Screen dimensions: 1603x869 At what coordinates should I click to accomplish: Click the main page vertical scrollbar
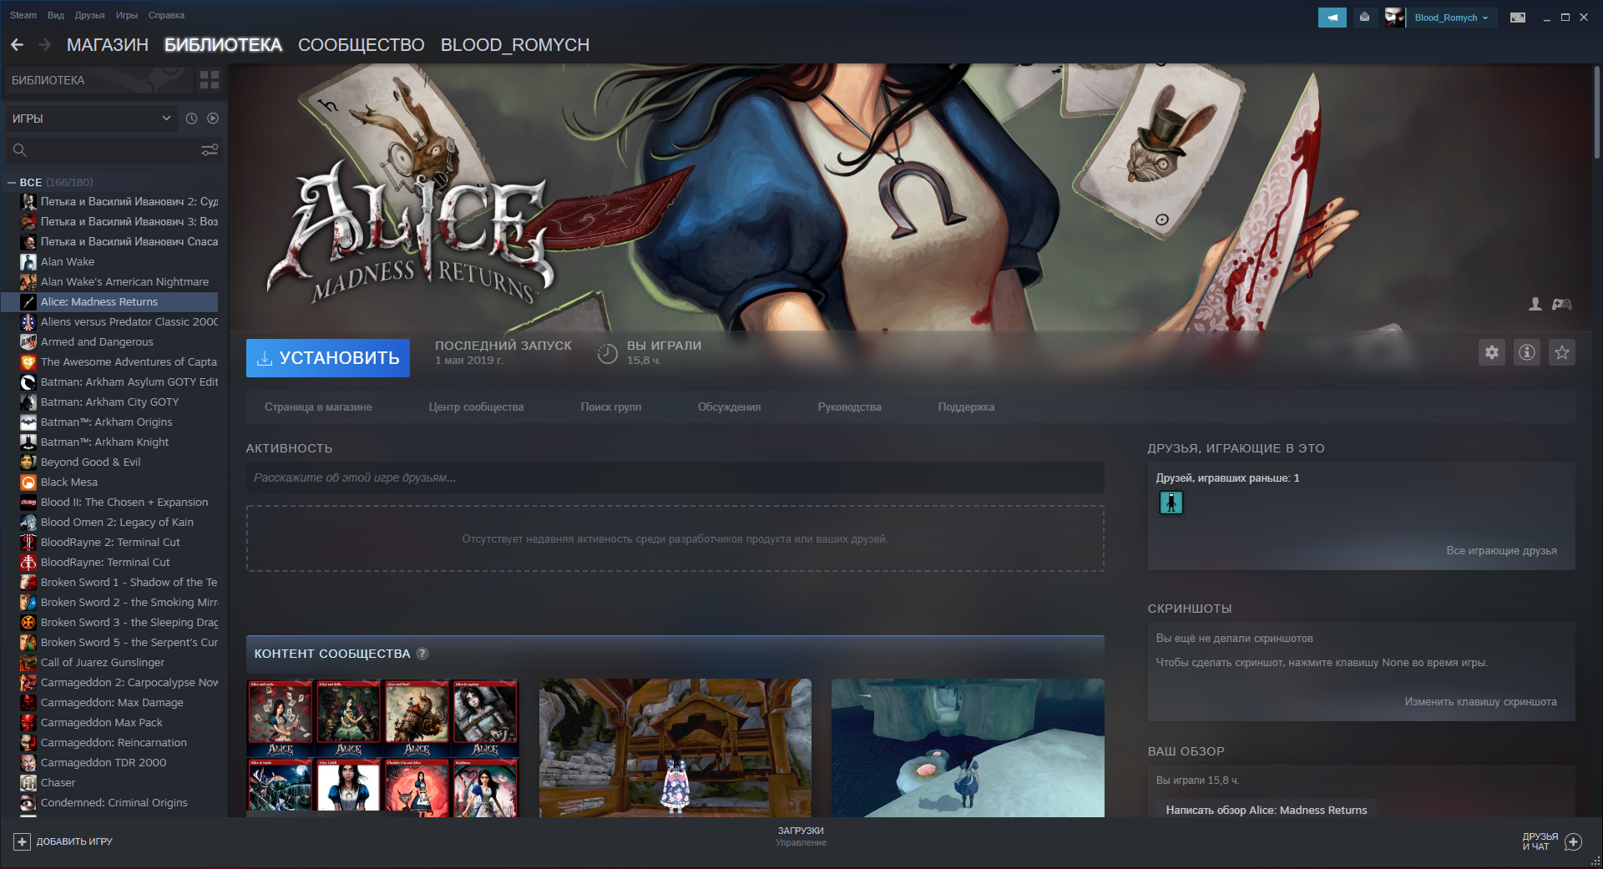click(1596, 112)
